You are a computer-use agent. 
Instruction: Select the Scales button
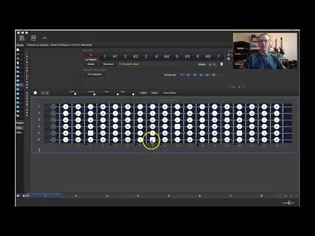click(91, 64)
